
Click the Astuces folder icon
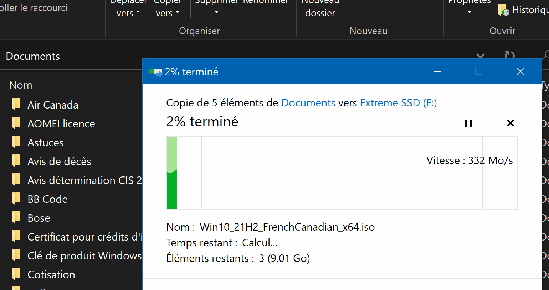[x=16, y=142]
